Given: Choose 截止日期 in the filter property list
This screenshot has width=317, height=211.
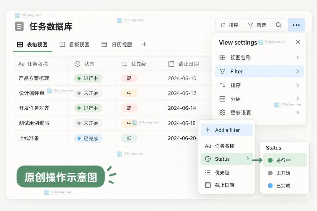Looking at the screenshot, I should [x=227, y=185].
